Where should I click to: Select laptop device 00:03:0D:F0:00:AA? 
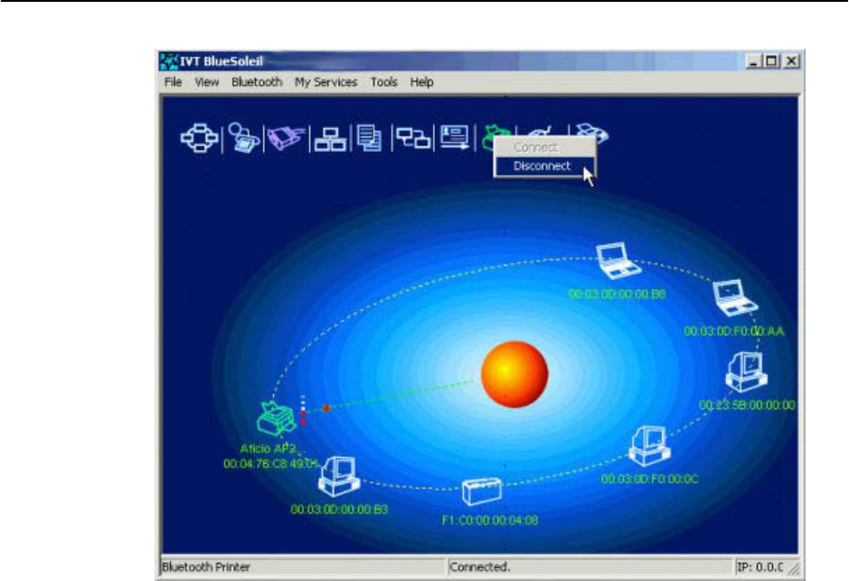(735, 297)
